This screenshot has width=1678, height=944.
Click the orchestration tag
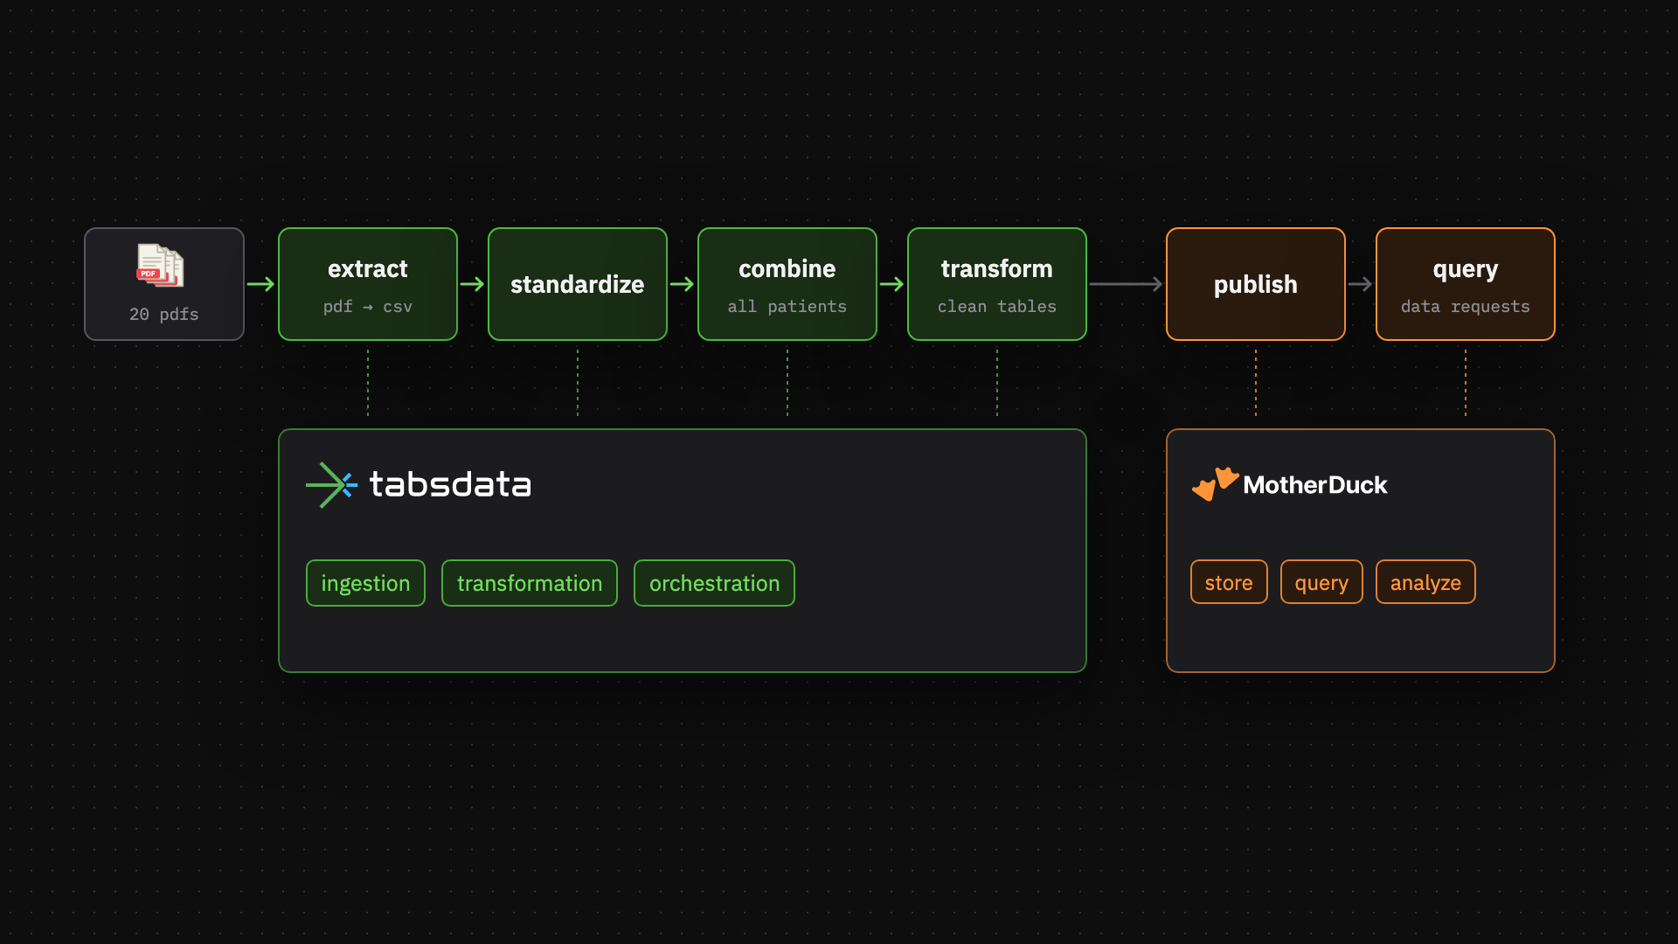tap(714, 583)
